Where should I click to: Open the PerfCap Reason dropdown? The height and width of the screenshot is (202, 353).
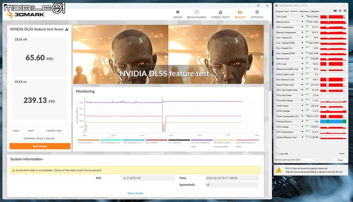[x=302, y=121]
